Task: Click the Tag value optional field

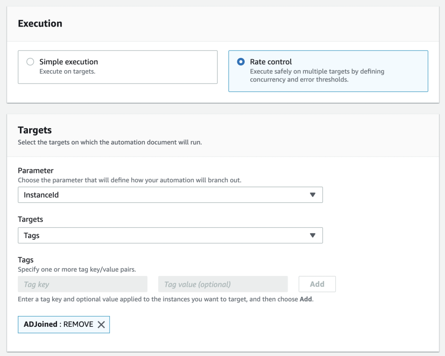Action: 223,284
